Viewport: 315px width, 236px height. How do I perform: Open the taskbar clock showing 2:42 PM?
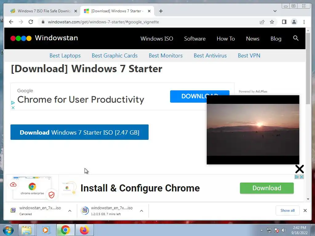[300, 230]
